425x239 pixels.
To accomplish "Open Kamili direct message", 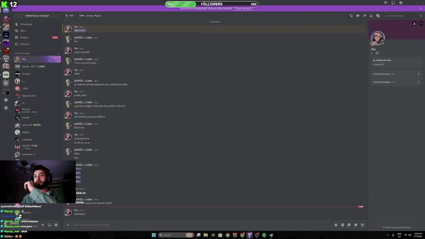I will coord(37,118).
